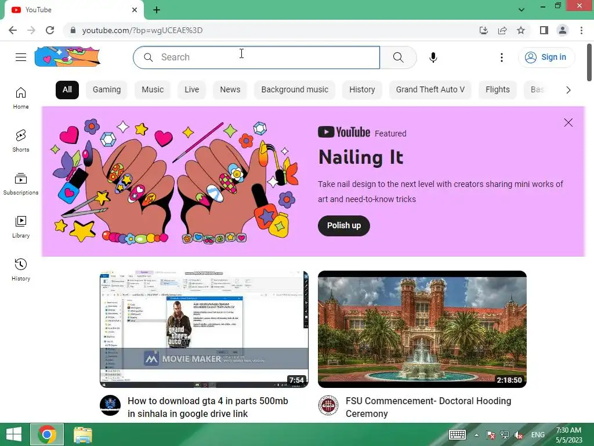594x446 pixels.
Task: Open the GTA video's channel avatar
Action: (110, 405)
